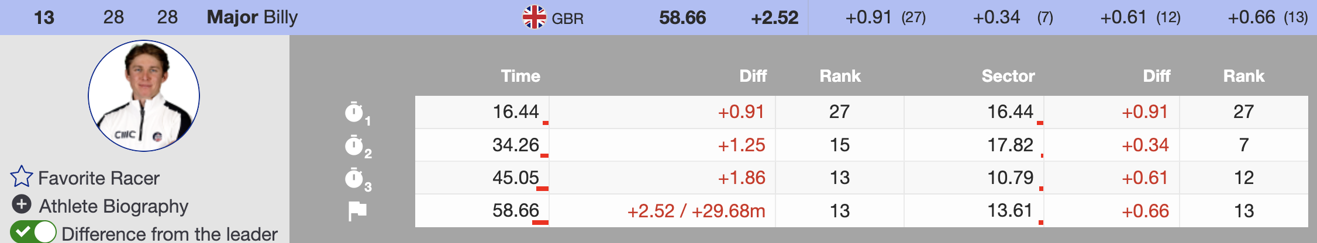Screen dimensions: 1317x243
Task: Click the Sector column header
Action: 1008,76
